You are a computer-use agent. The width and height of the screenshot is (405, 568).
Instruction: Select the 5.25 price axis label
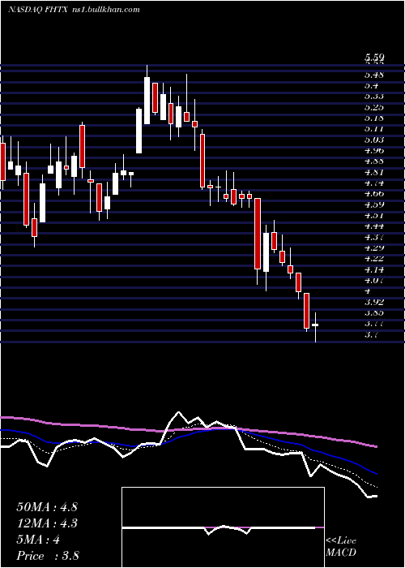tap(374, 108)
